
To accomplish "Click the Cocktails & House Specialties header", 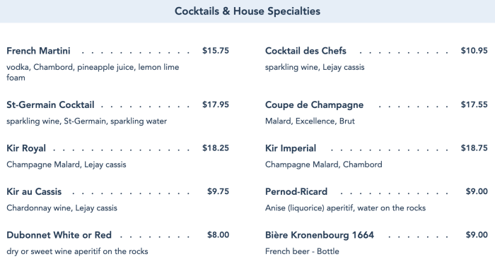I will [248, 11].
